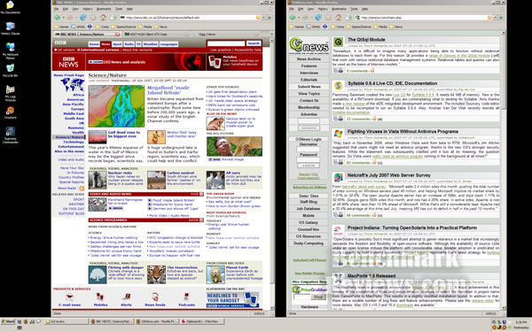The width and height of the screenshot is (532, 332).
Task: Click the BBC Search button
Action: coord(254,43)
